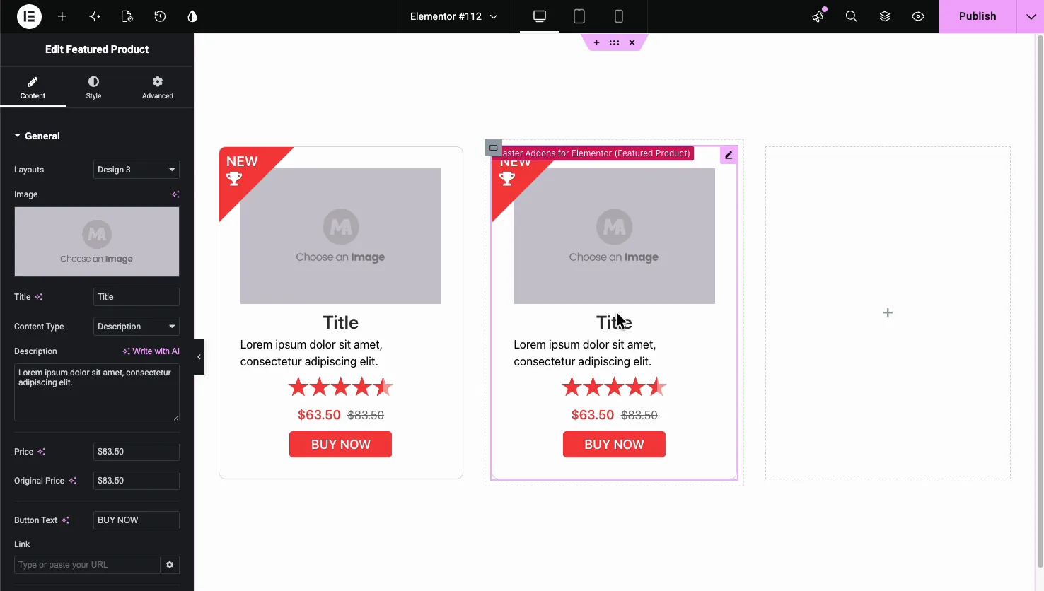Click the pencil edit widget icon
Image resolution: width=1044 pixels, height=591 pixels.
[x=729, y=155]
